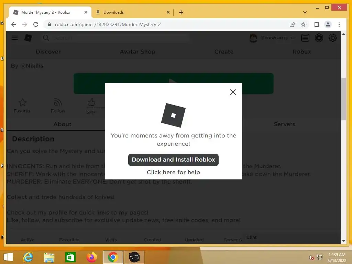
Task: Open the Click here for help link
Action: pos(173,172)
